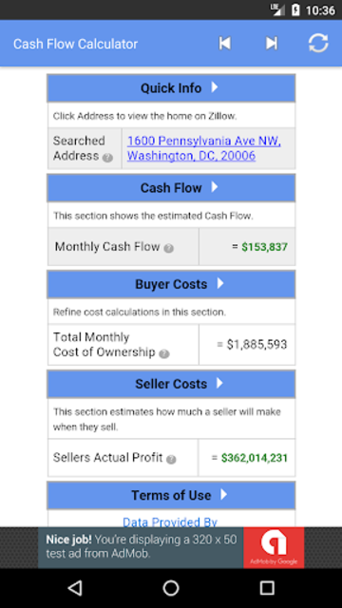Image resolution: width=342 pixels, height=608 pixels.
Task: Expand the Seller Costs section header
Action: (171, 384)
